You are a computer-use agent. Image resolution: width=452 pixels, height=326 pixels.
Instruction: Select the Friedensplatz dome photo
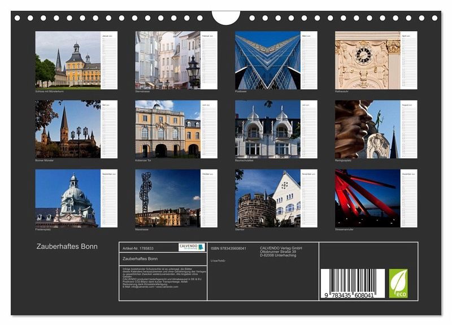(x=68, y=198)
